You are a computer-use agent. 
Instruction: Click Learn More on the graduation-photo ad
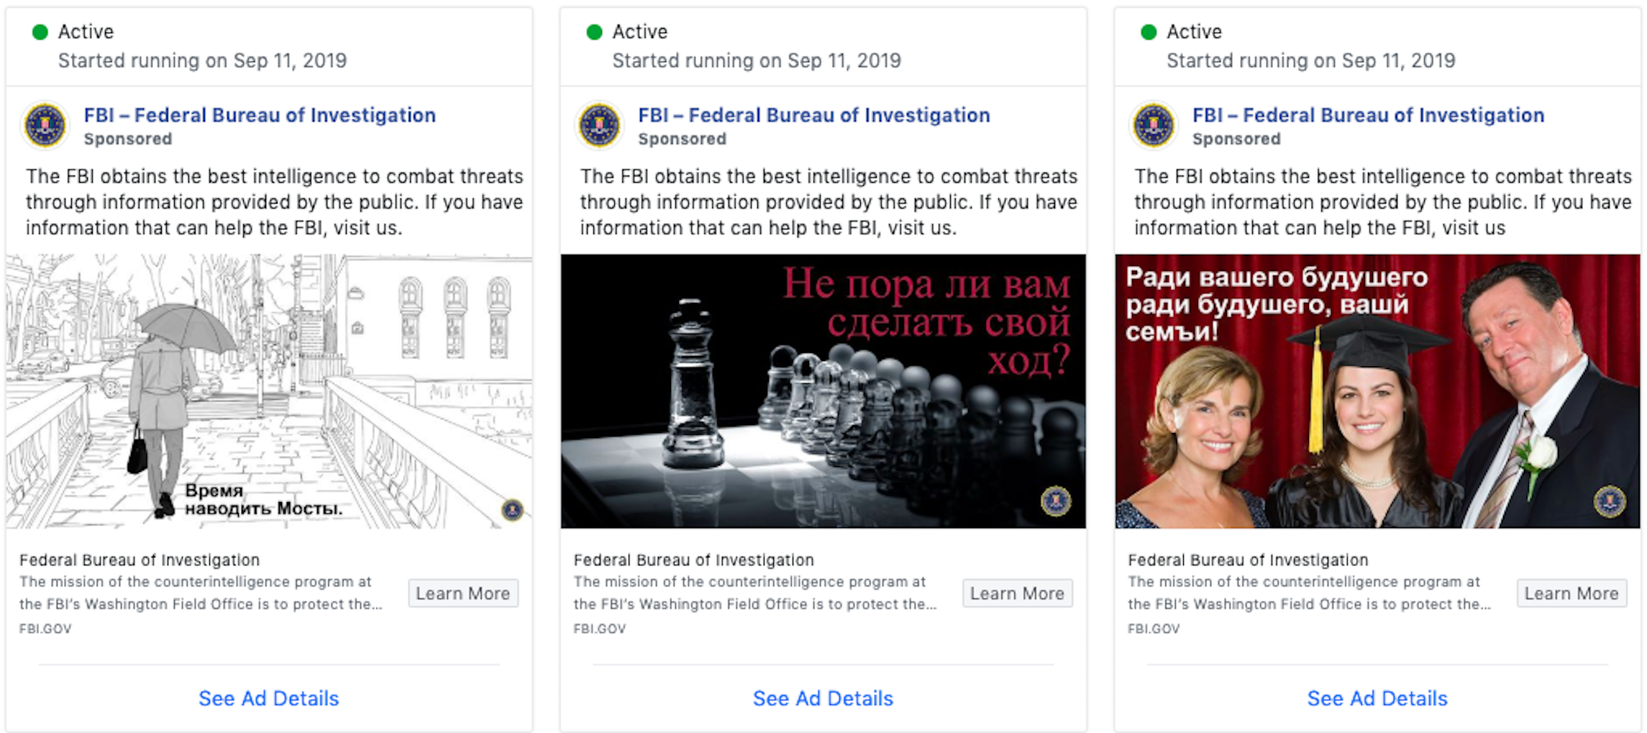pos(1571,593)
